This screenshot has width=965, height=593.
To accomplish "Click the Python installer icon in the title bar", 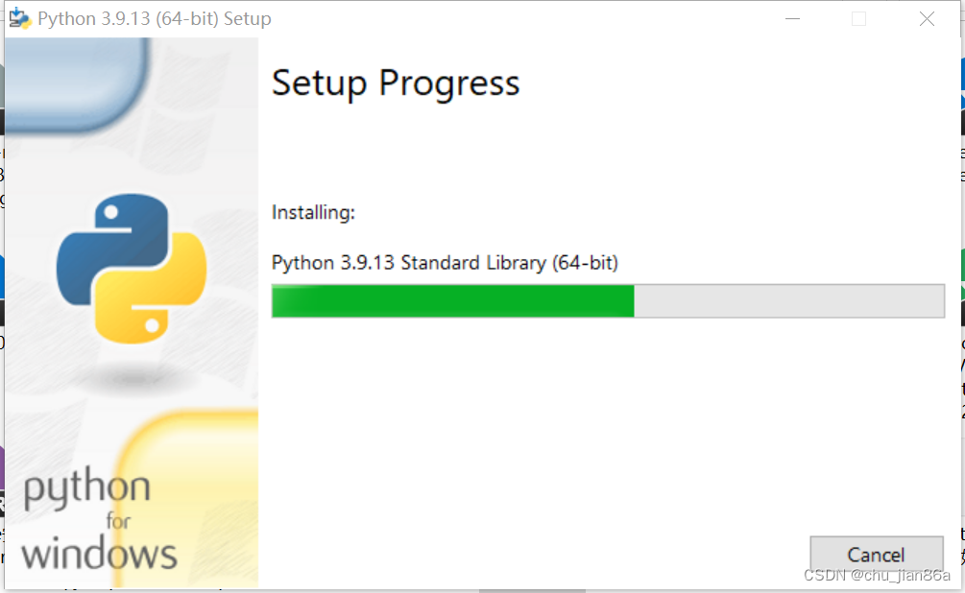I will [20, 18].
